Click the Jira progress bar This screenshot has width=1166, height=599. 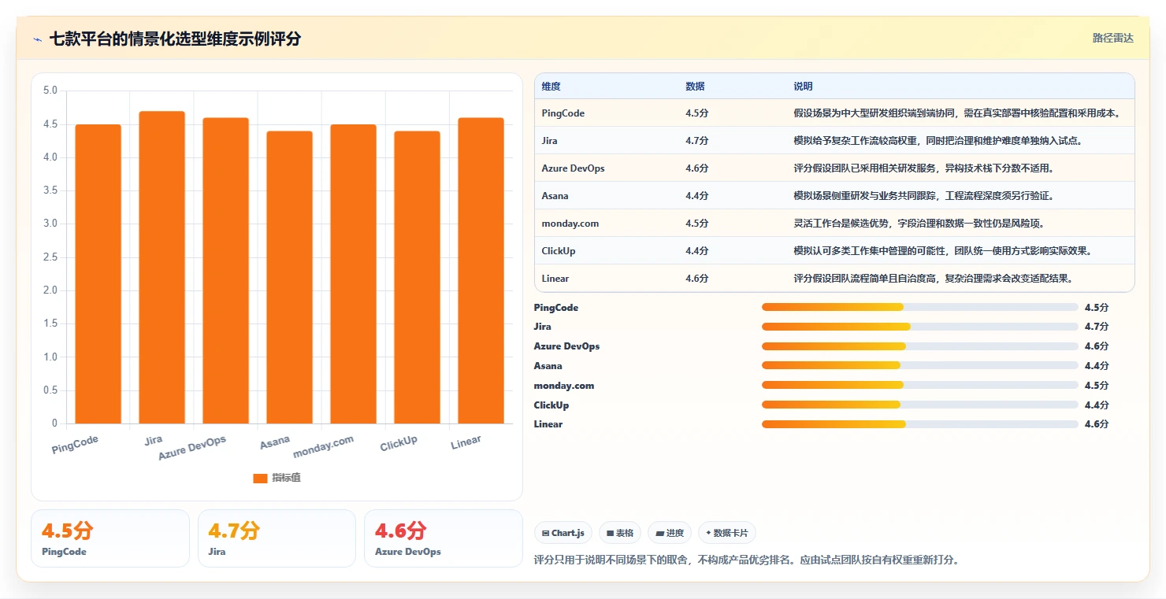(x=920, y=327)
